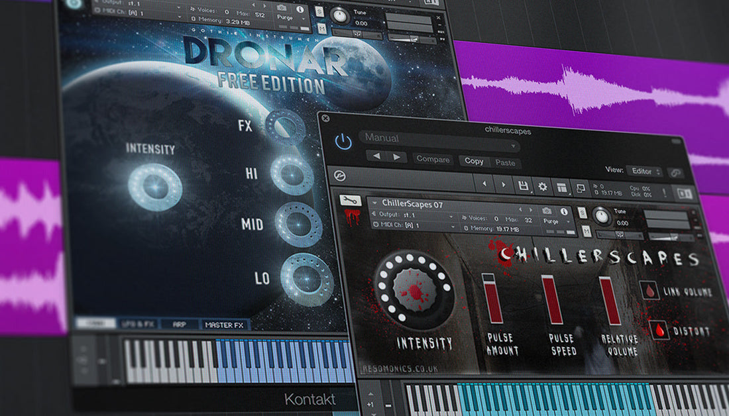Switch to Dronar first main tab

[x=95, y=323]
